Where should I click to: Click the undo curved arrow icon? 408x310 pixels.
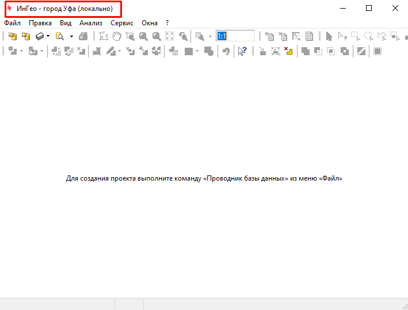(226, 51)
